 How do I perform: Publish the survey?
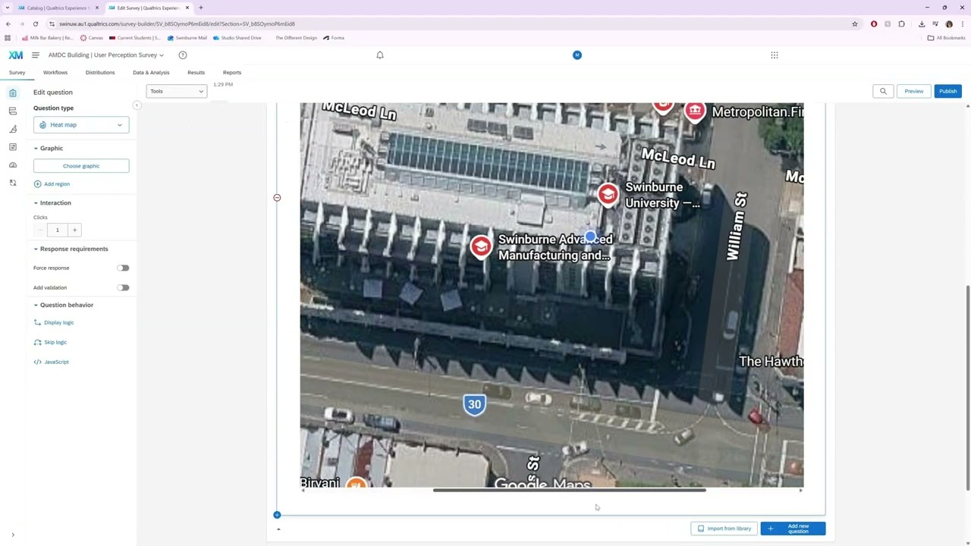coord(947,91)
